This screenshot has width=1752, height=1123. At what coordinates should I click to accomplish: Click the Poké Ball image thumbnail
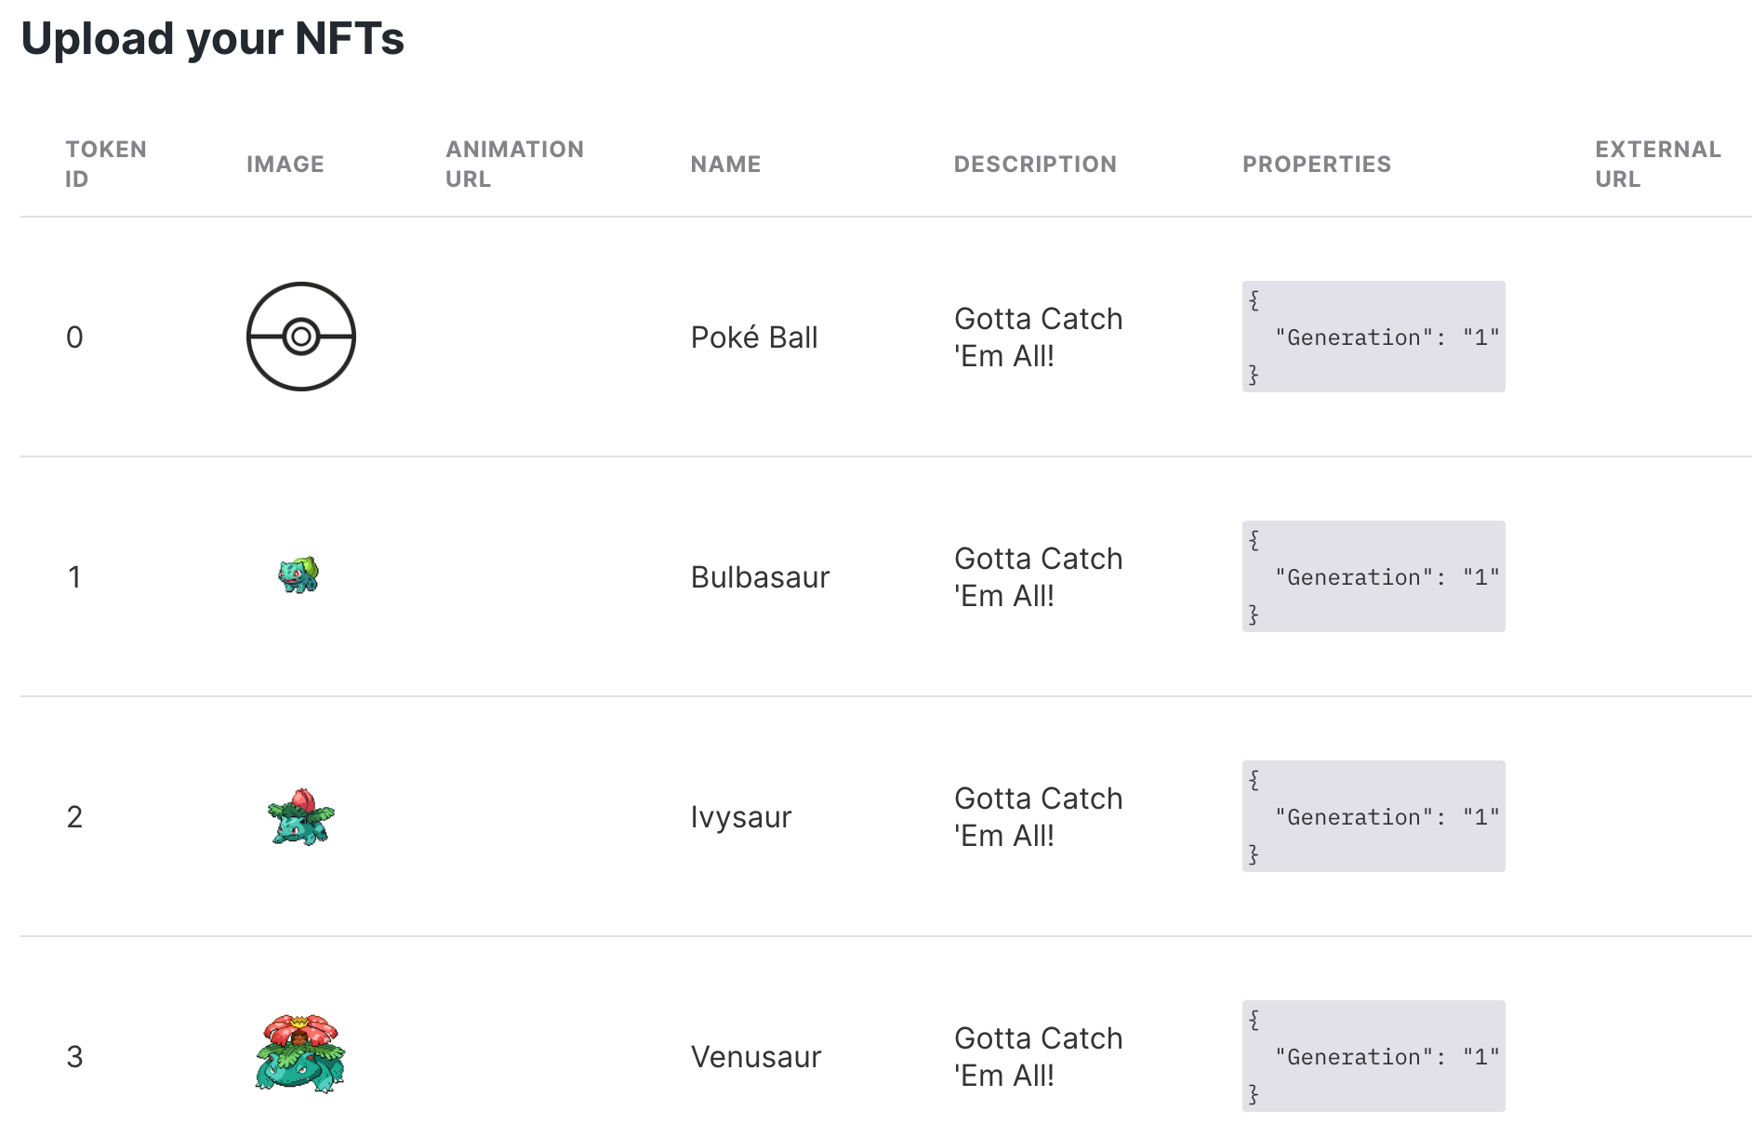(300, 337)
